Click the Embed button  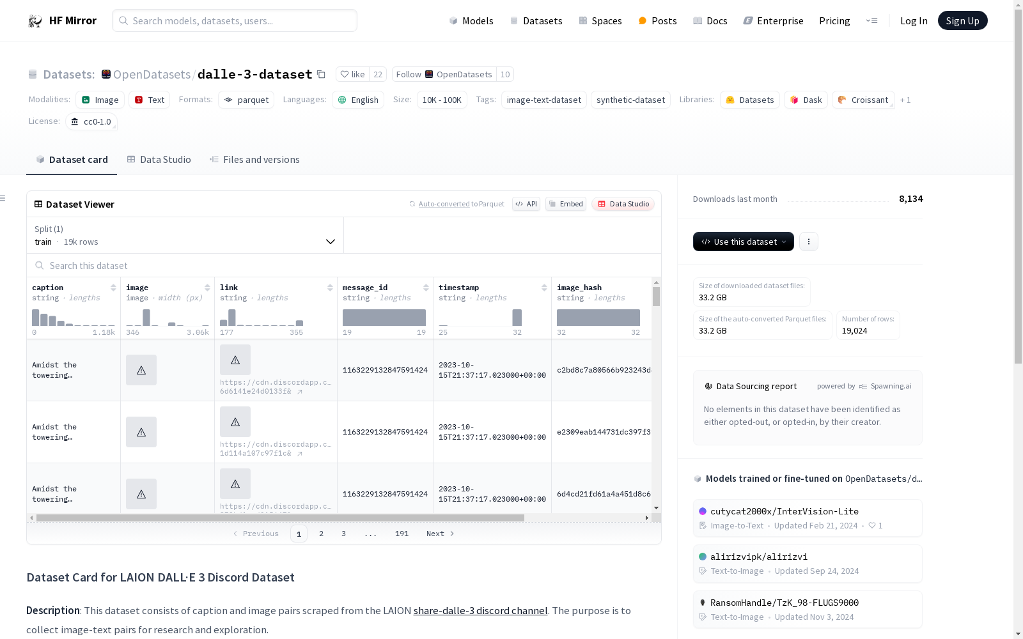coord(566,204)
